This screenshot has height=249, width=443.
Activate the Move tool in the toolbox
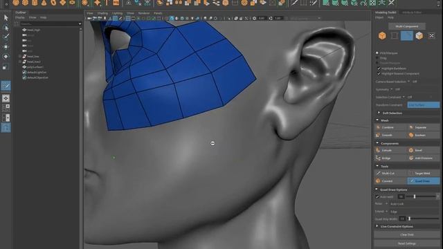(6, 46)
